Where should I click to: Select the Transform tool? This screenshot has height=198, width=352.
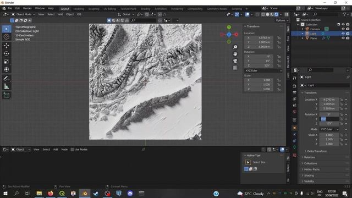pos(7,69)
